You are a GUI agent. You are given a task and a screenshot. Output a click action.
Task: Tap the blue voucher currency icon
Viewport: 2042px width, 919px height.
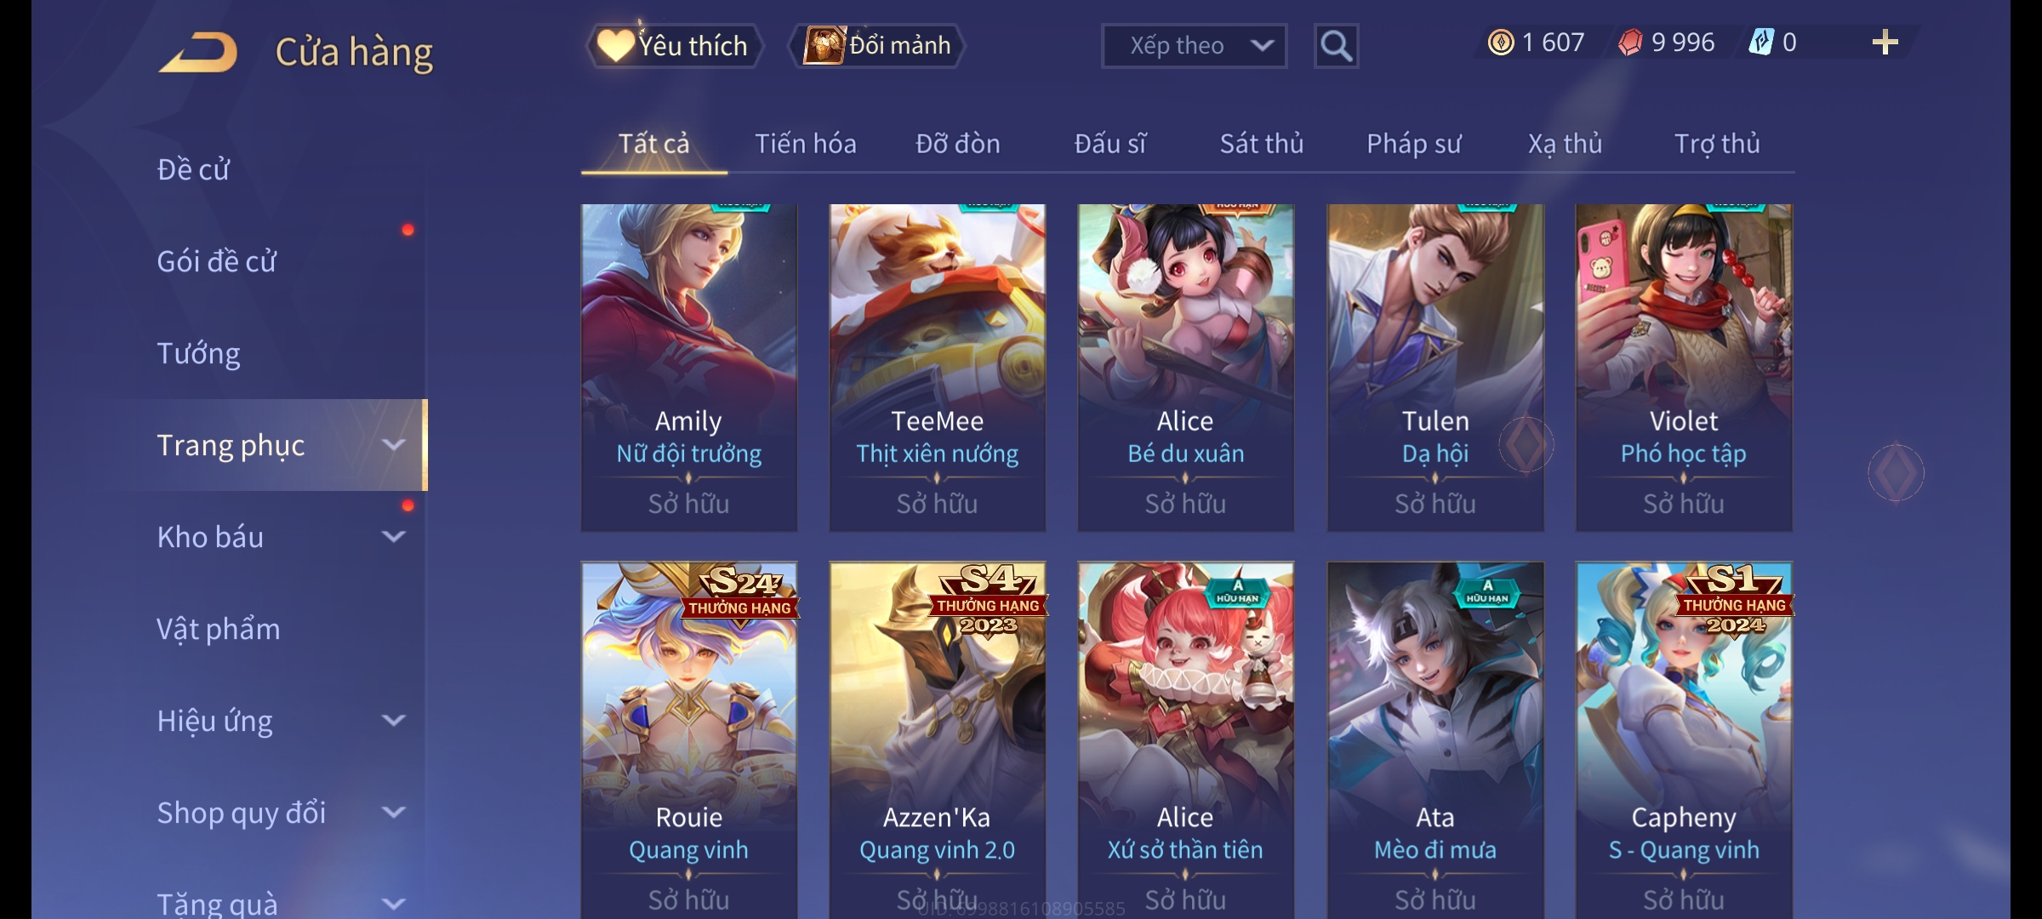coord(1760,43)
